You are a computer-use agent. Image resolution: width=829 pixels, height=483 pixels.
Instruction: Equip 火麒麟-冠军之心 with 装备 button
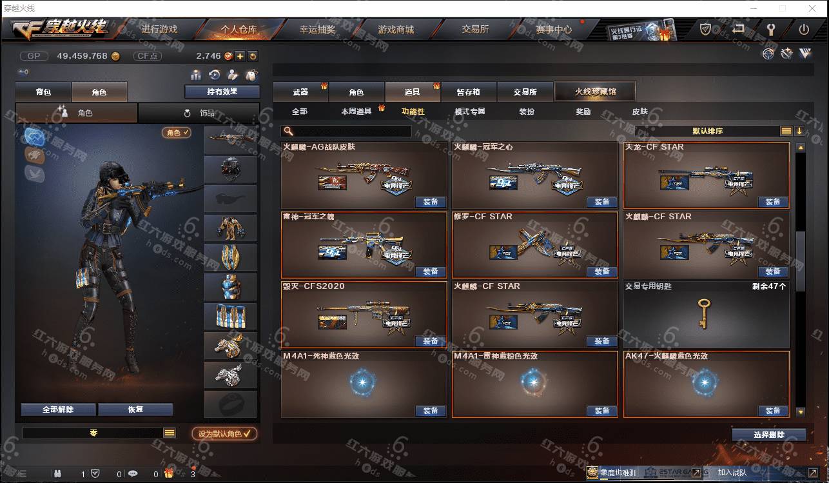[602, 202]
